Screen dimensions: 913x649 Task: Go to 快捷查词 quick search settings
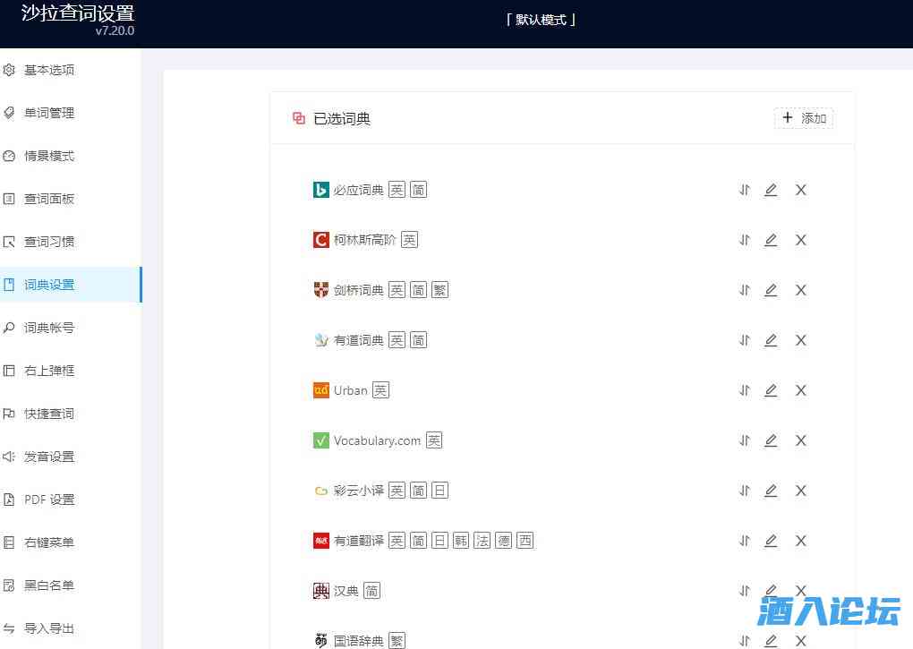coord(70,414)
